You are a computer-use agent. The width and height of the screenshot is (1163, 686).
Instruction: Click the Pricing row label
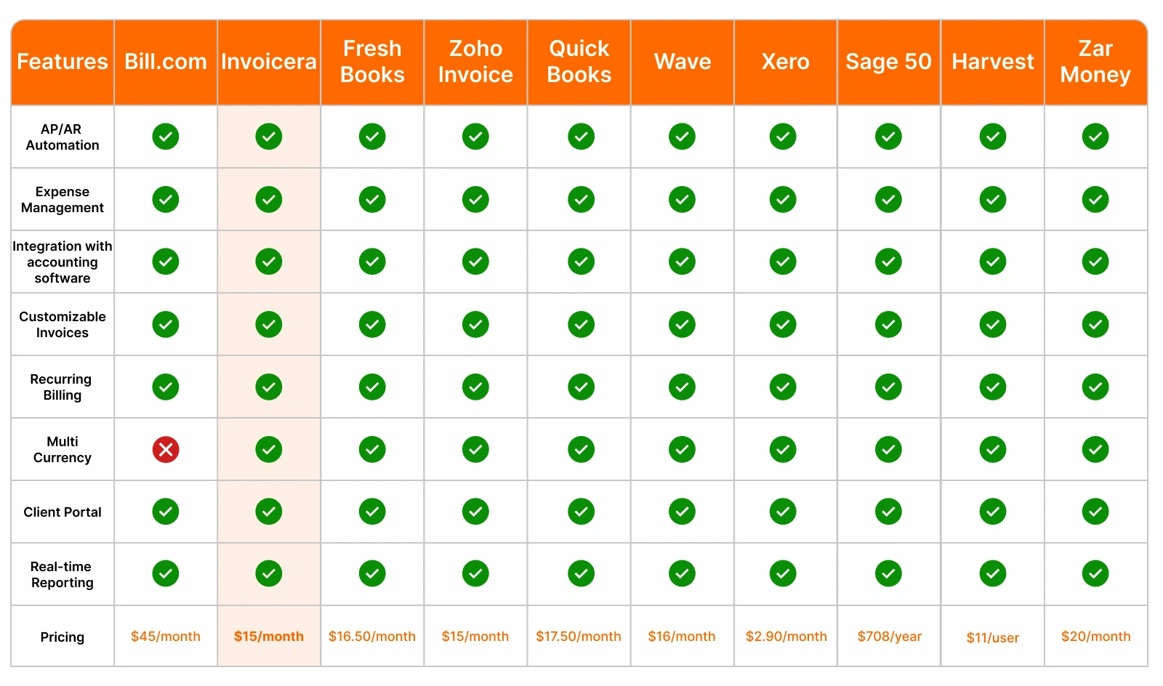(63, 637)
